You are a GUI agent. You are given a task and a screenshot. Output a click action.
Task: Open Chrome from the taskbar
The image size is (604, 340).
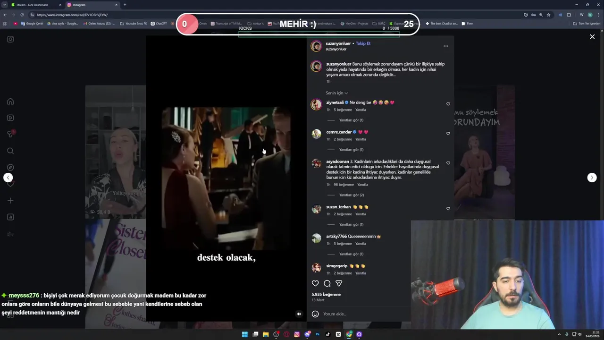click(x=349, y=334)
